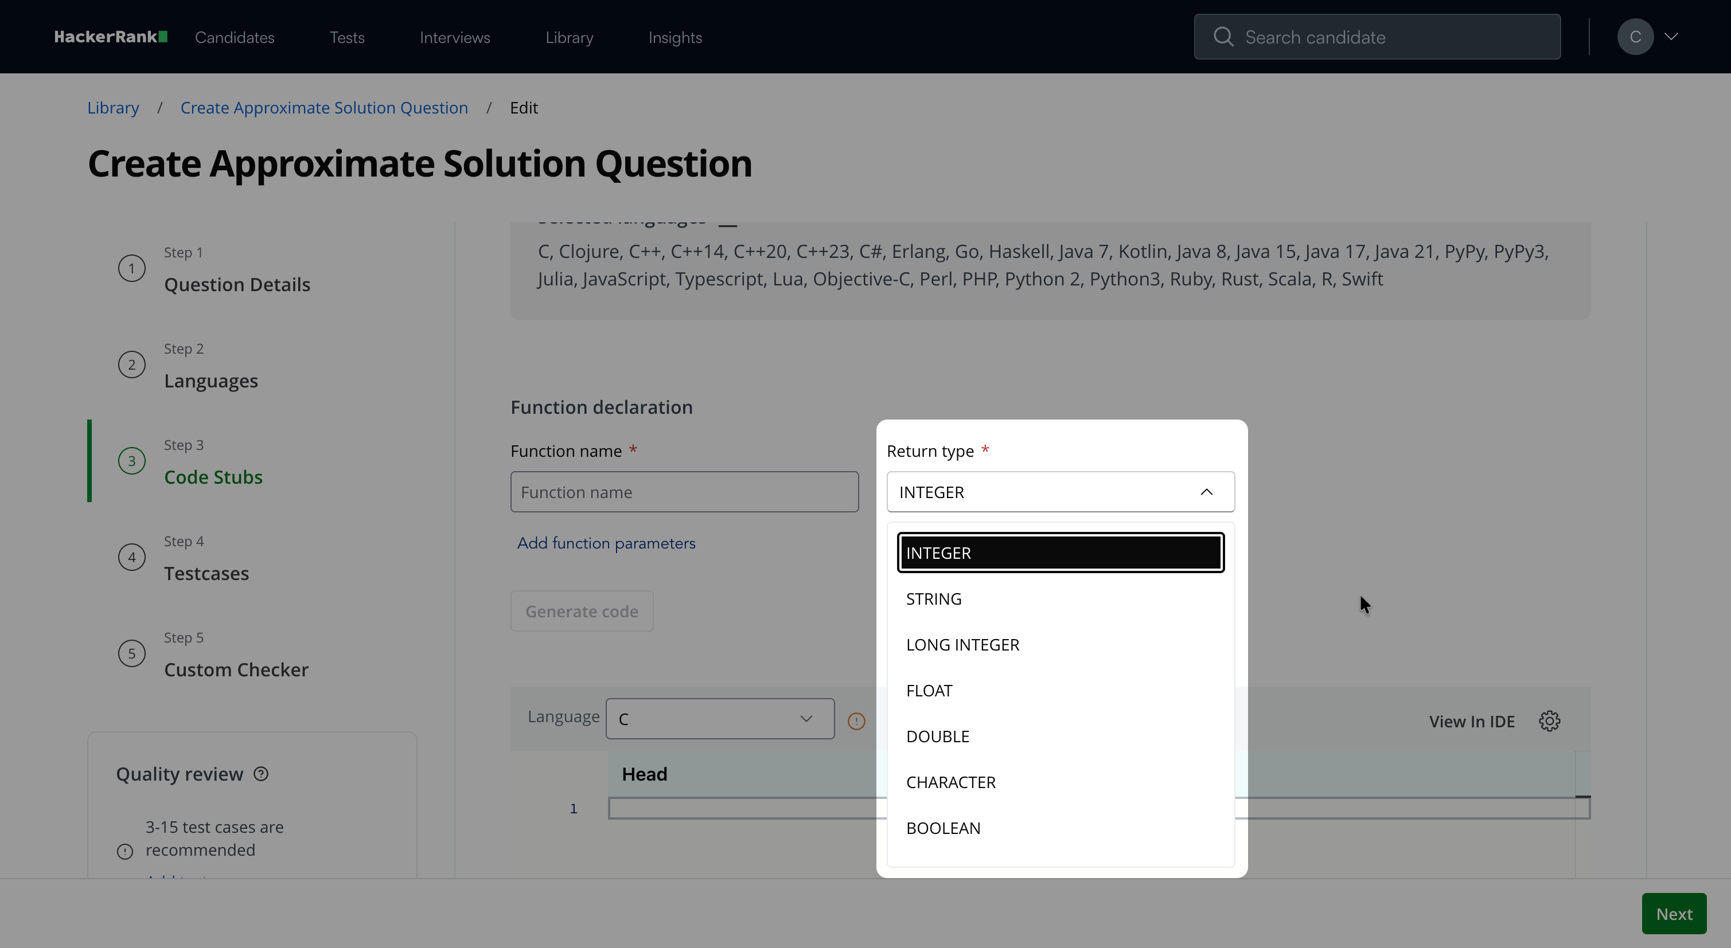Image resolution: width=1731 pixels, height=948 pixels.
Task: Click View In IDE
Action: [x=1472, y=722]
